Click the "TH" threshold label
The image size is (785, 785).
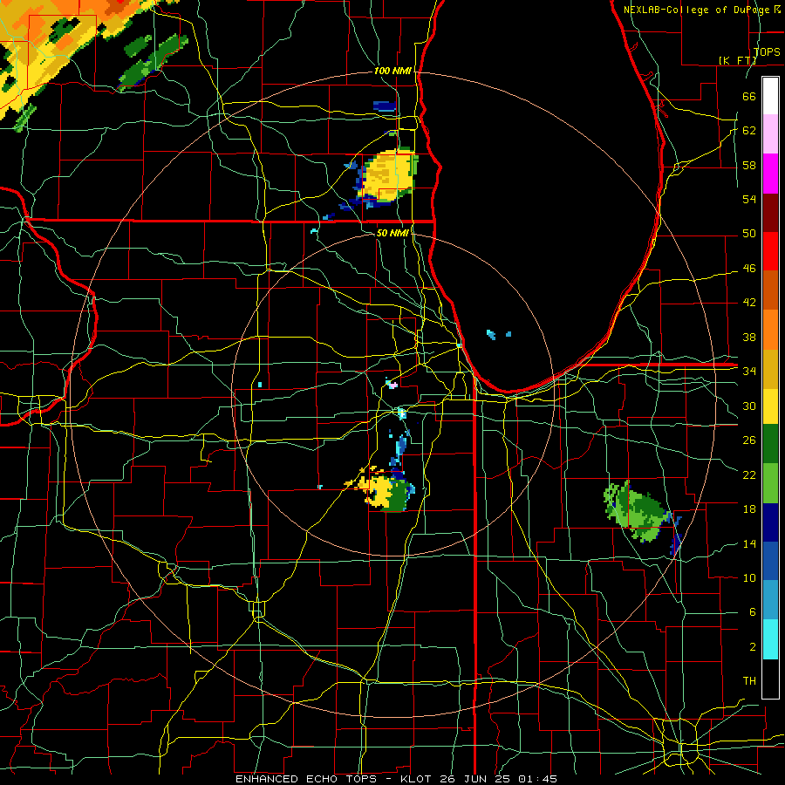coord(749,681)
